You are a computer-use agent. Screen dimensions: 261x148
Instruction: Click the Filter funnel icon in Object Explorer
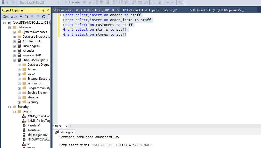tap(38, 17)
